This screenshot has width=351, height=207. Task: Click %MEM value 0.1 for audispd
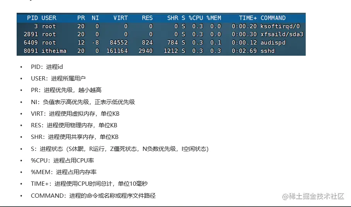point(216,43)
